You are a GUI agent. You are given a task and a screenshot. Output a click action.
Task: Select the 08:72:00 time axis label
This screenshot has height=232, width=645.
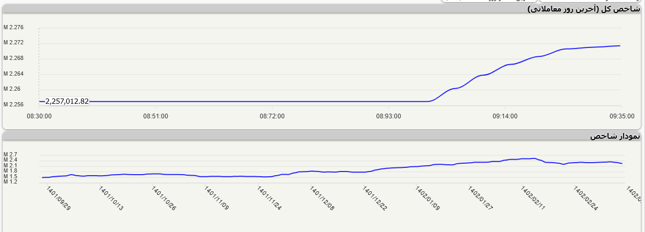pos(272,116)
